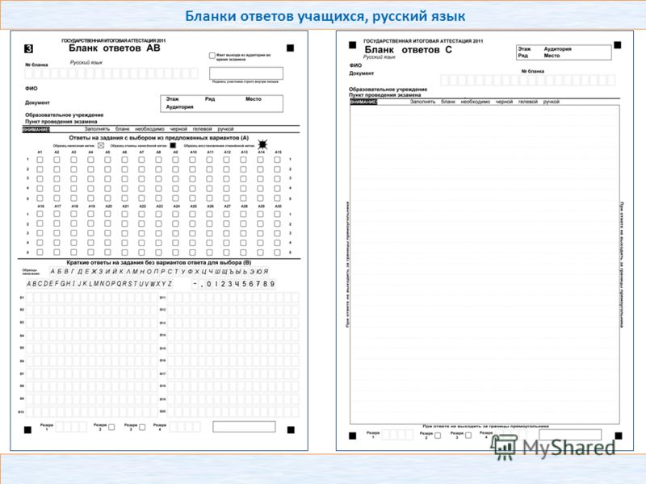Click the № бланка cell row on form C
Screen dimensions: 646x484
[x=528, y=80]
